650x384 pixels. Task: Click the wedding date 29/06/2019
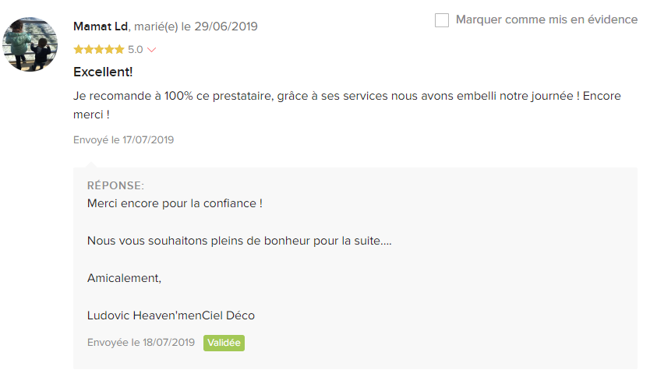226,26
